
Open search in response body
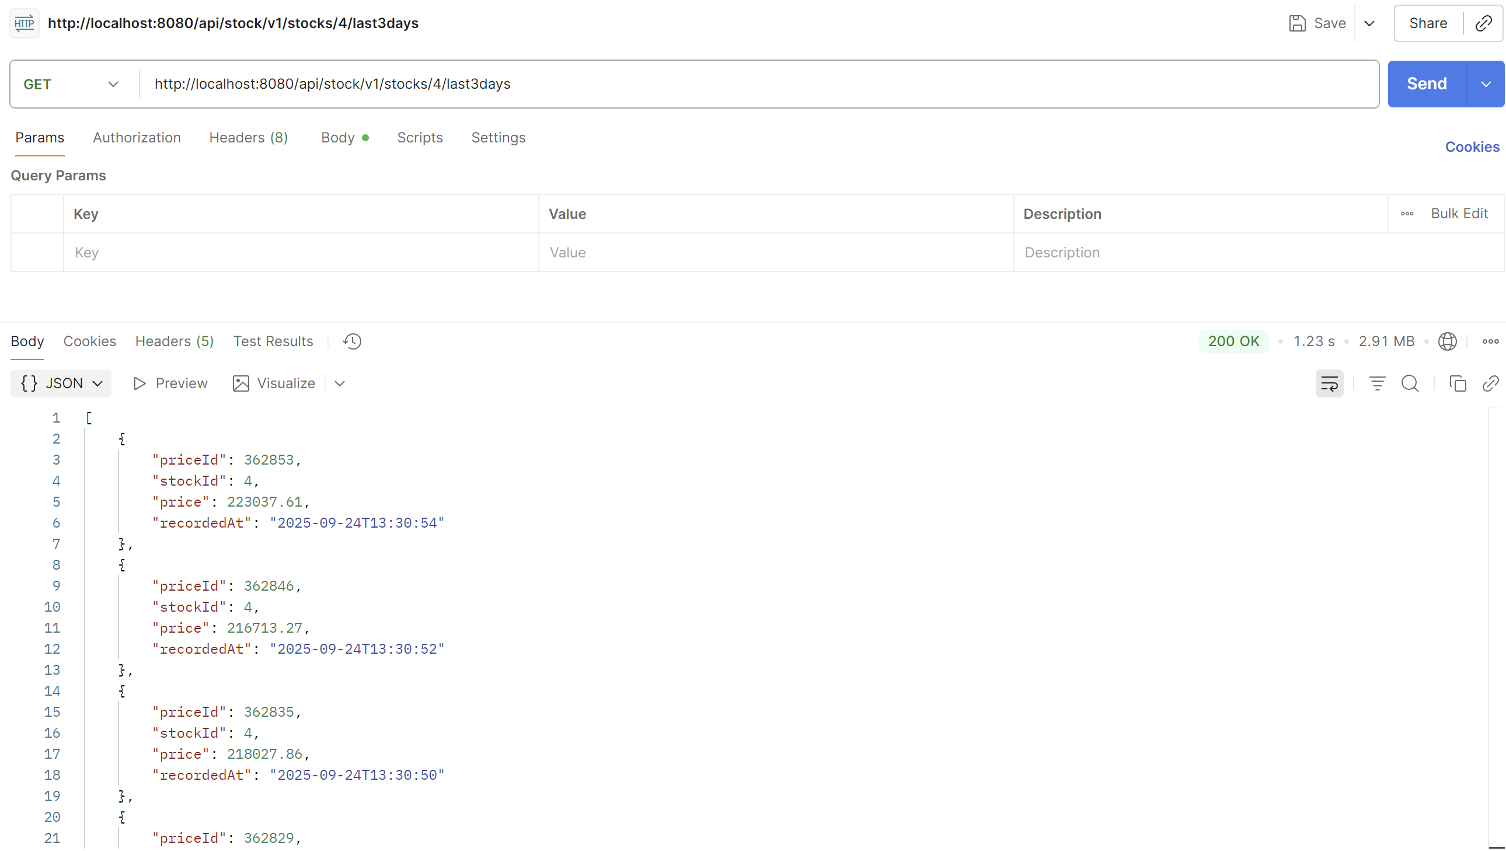(1410, 384)
